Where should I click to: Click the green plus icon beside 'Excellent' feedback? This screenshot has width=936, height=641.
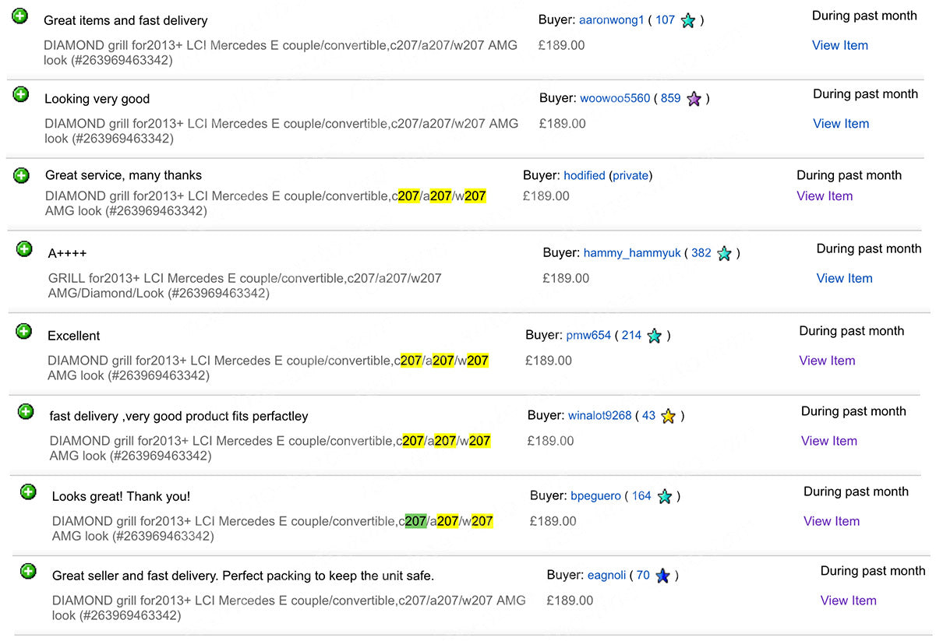(x=24, y=331)
